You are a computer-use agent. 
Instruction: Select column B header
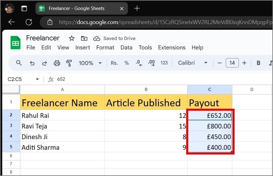(x=146, y=89)
